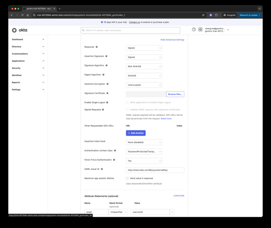Click Relaunch to update button

tap(250, 15)
